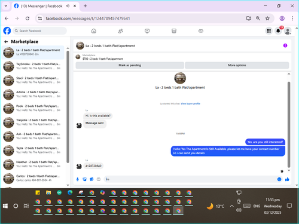Viewport: 299px width, 224px height.
Task: Click install app icon in address bar
Action: [x=248, y=19]
